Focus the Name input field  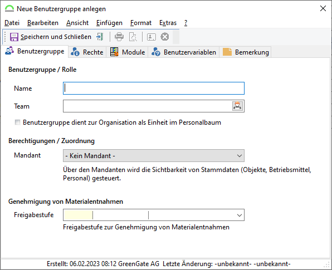(x=154, y=88)
